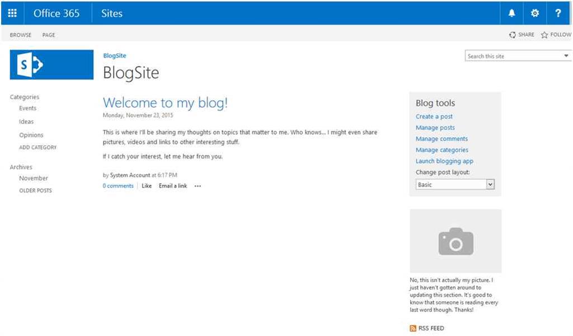Open more post actions via the ellipsis
Viewport: 573px width, 336px height.
197,185
